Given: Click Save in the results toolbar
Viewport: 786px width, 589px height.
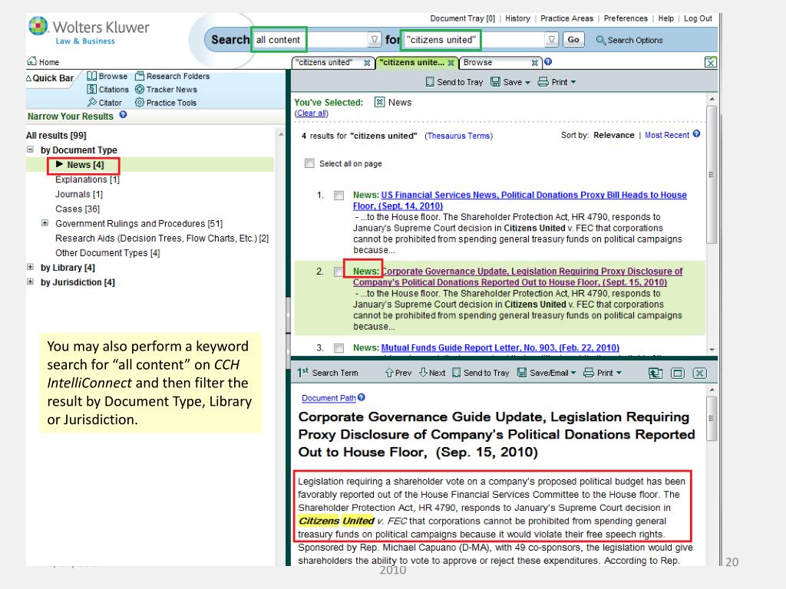Looking at the screenshot, I should pyautogui.click(x=510, y=82).
